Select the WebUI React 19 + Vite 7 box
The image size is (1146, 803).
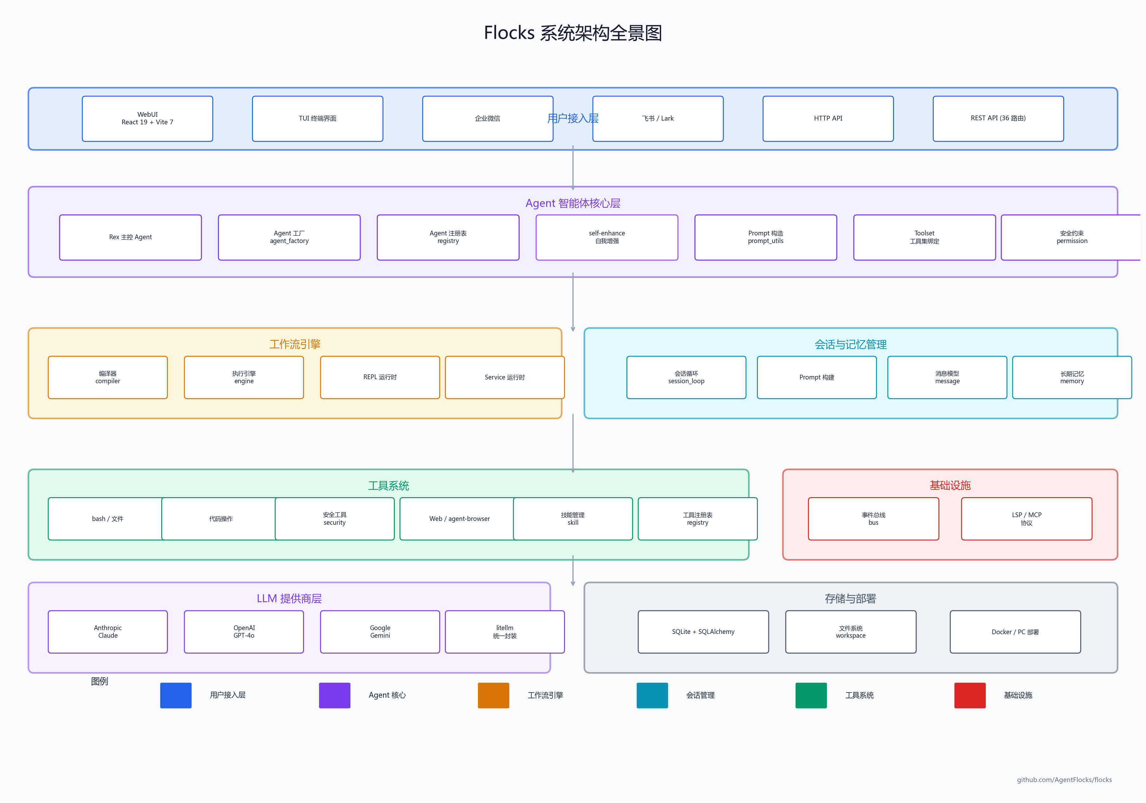tap(147, 119)
